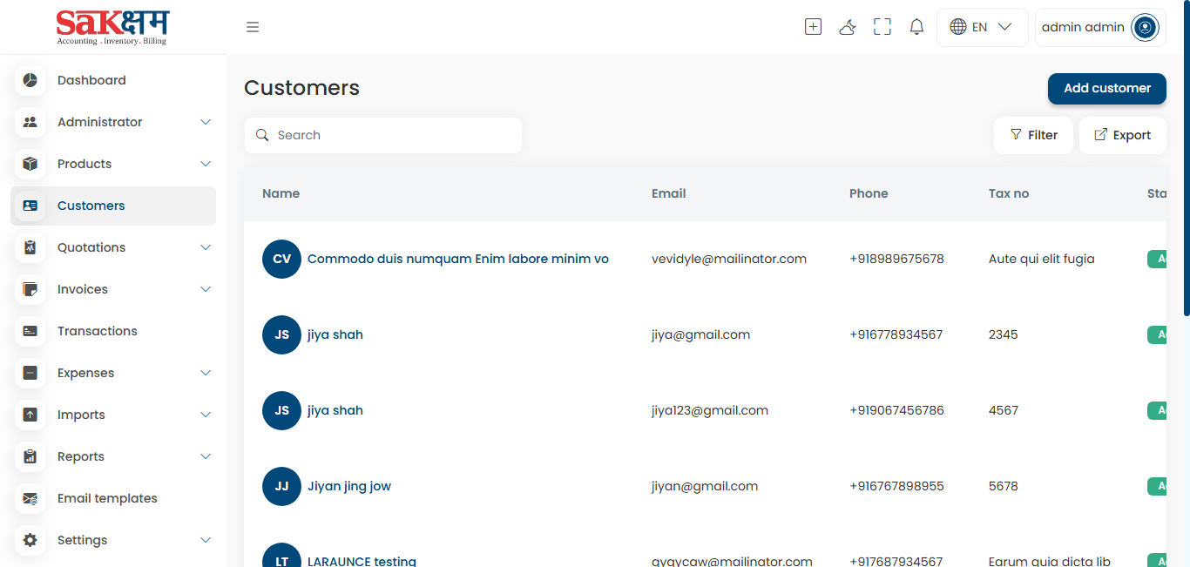Expand the Invoices submenu chevron
1190x567 pixels.
pyautogui.click(x=206, y=289)
